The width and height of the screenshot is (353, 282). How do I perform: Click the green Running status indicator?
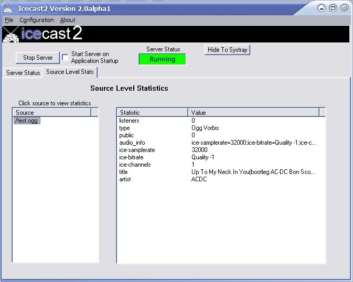(x=162, y=59)
